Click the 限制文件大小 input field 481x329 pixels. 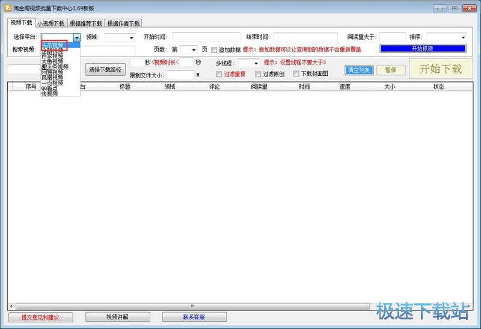181,75
